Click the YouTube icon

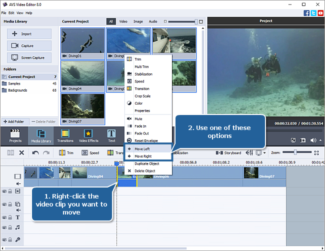tap(320, 13)
